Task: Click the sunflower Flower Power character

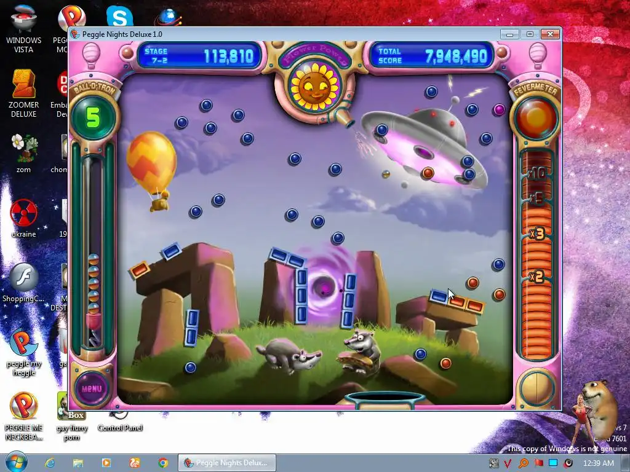Action: [x=314, y=87]
